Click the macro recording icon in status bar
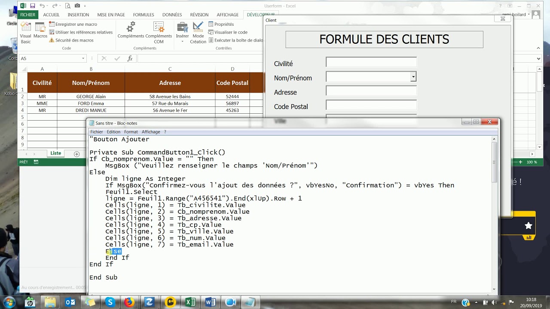The image size is (550, 309). click(x=36, y=162)
